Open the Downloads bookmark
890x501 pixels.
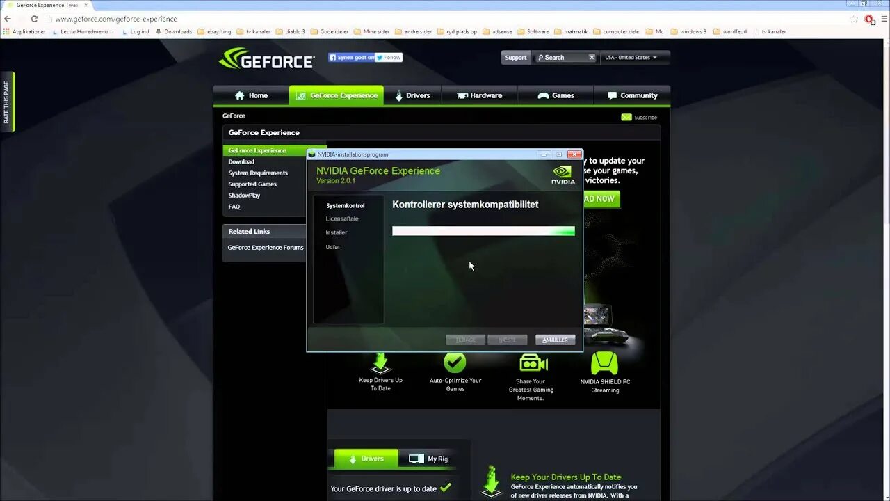(x=174, y=31)
